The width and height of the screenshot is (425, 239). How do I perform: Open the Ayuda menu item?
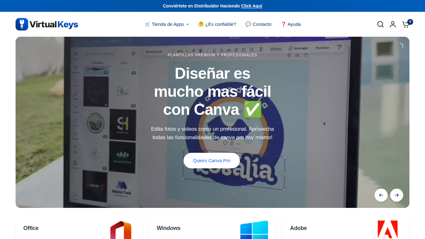tap(291, 24)
